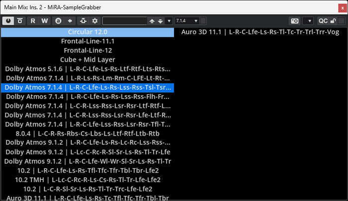
Task: Select Dolby Atmos 5.1.6 layout row
Action: [x=87, y=69]
